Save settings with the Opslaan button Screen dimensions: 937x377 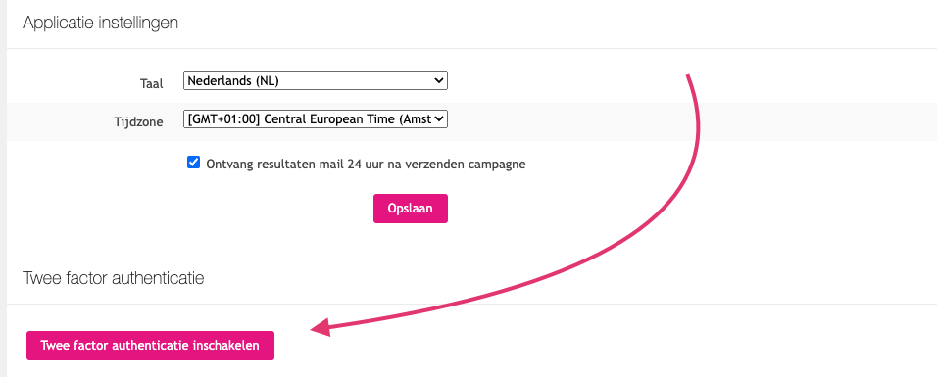[411, 209]
